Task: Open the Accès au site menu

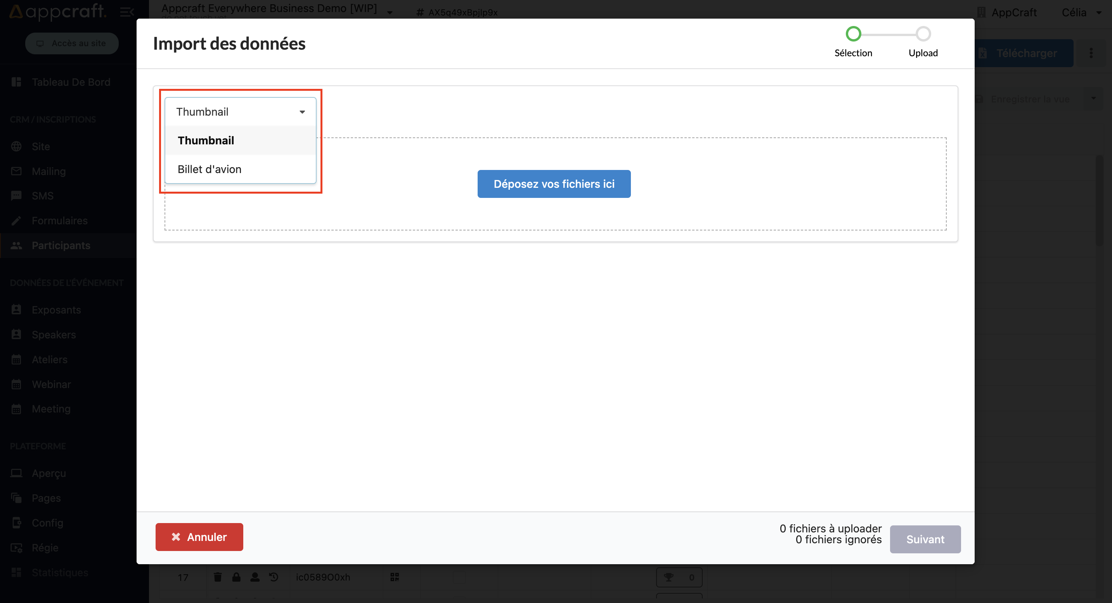Action: (72, 42)
